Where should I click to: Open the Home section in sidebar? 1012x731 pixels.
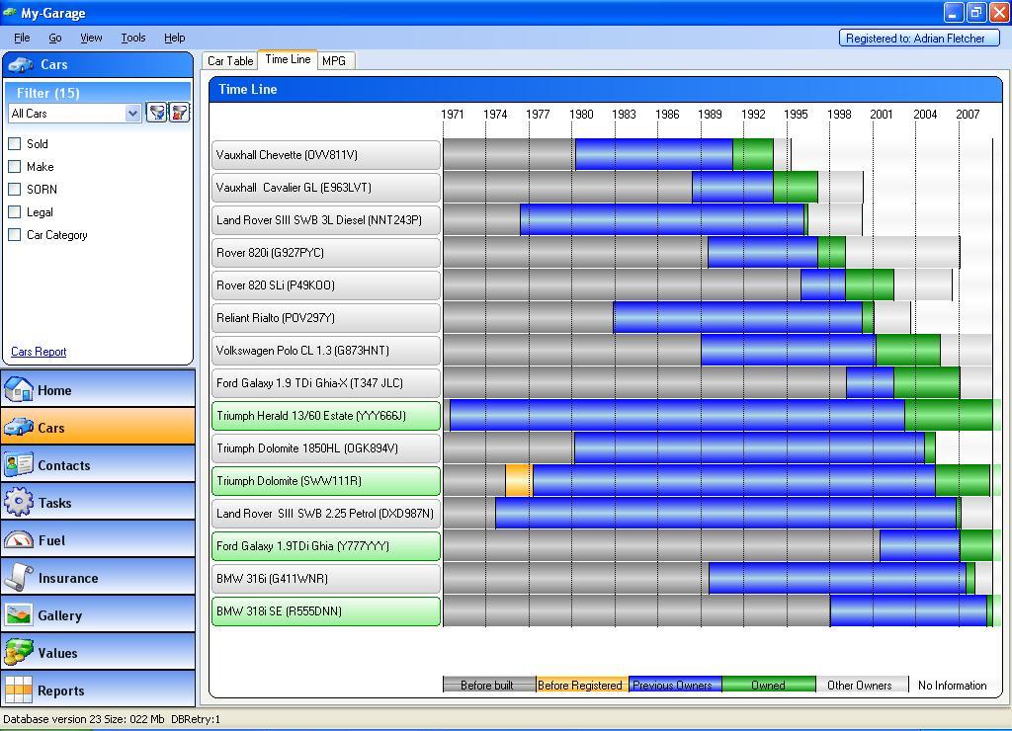(98, 390)
